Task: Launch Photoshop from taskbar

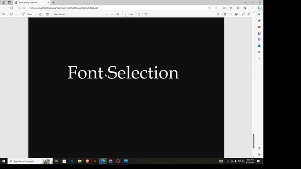Action: coord(72,161)
